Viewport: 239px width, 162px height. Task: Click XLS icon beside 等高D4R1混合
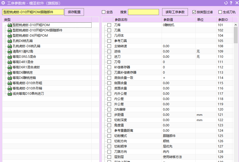point(9,62)
